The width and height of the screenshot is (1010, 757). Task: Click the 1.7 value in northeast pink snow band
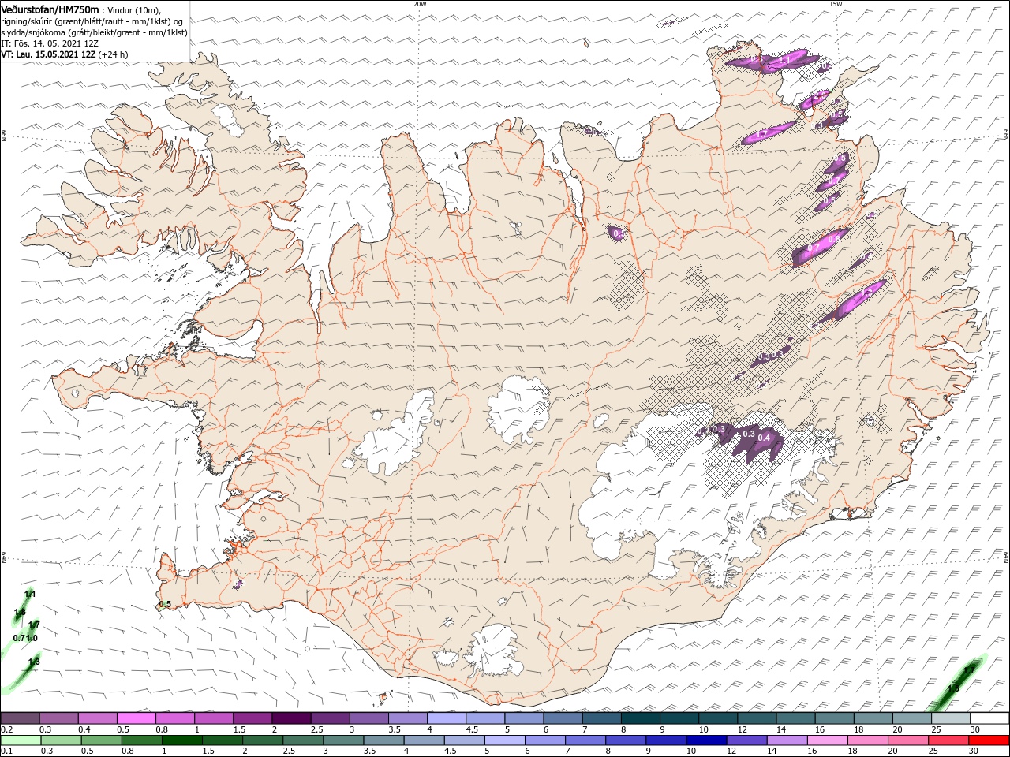pyautogui.click(x=762, y=136)
